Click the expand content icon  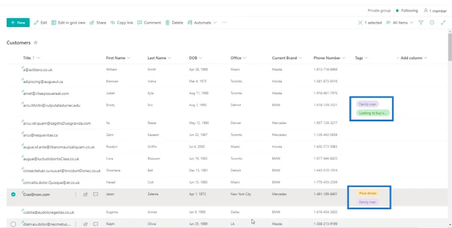(x=443, y=23)
